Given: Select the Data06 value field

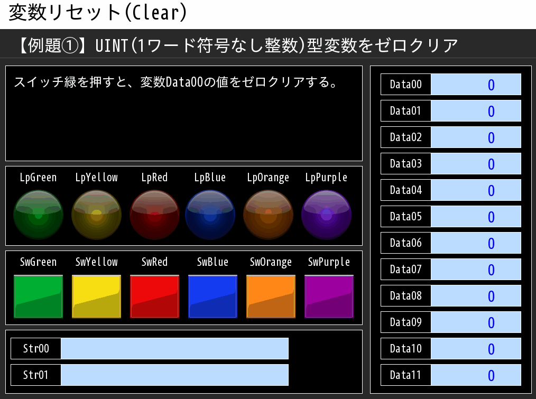Looking at the screenshot, I should pyautogui.click(x=476, y=243).
